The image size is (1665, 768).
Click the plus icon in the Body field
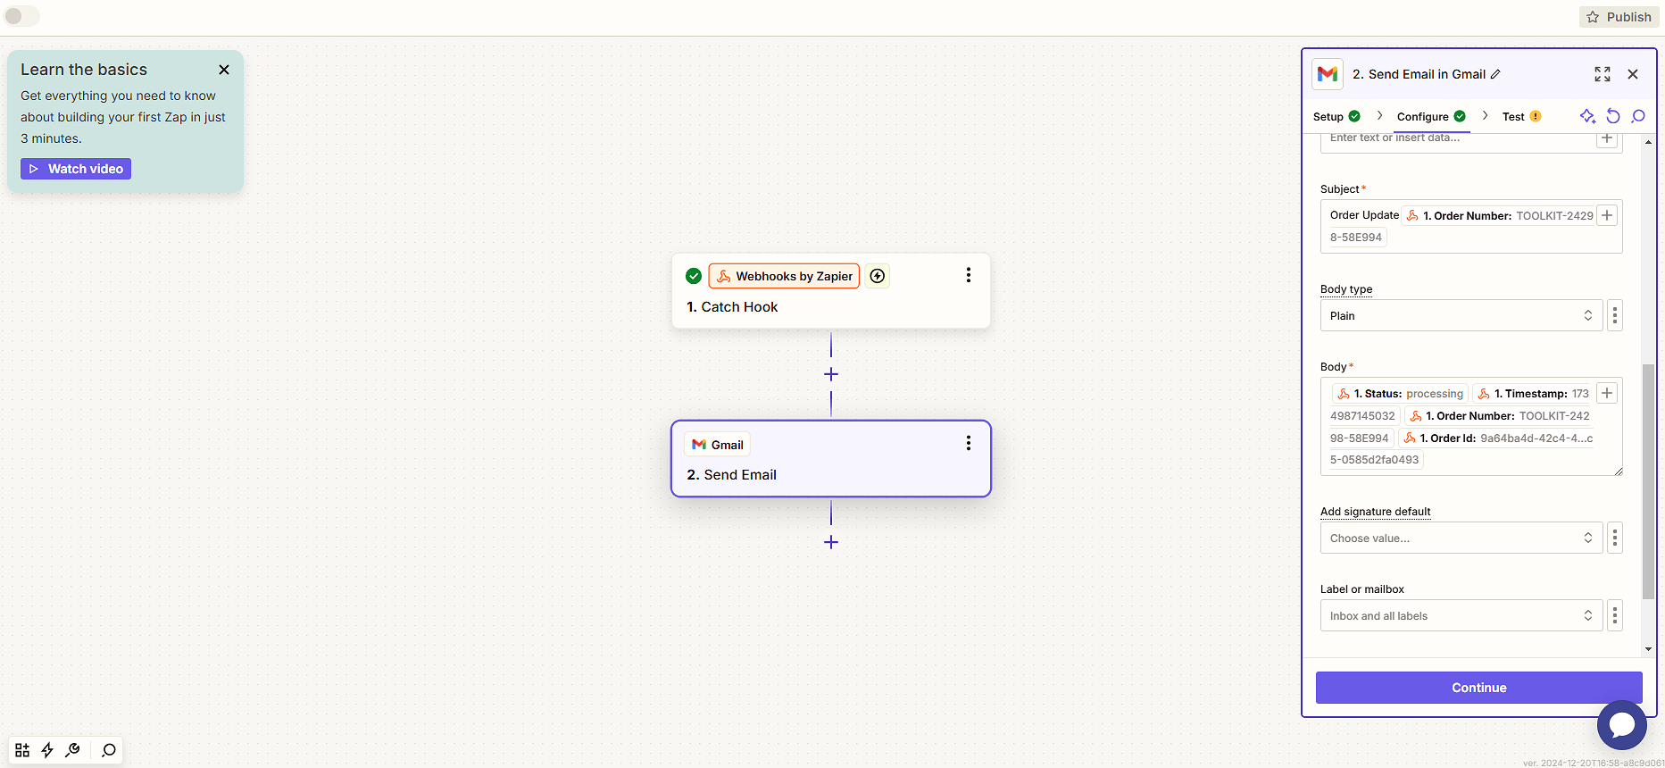coord(1607,393)
